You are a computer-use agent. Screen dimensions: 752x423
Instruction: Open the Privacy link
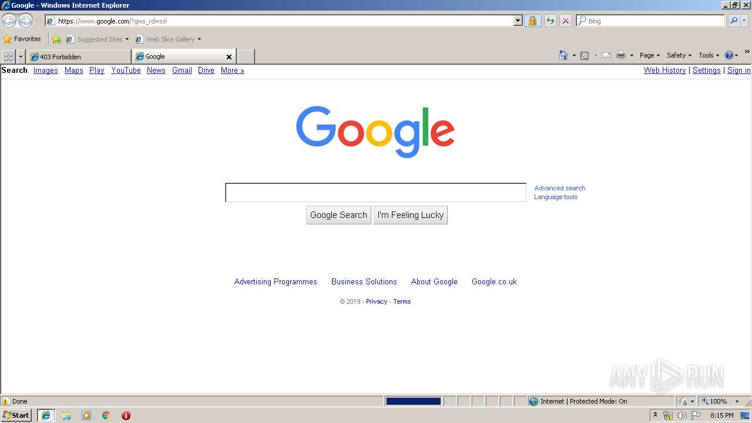(376, 301)
